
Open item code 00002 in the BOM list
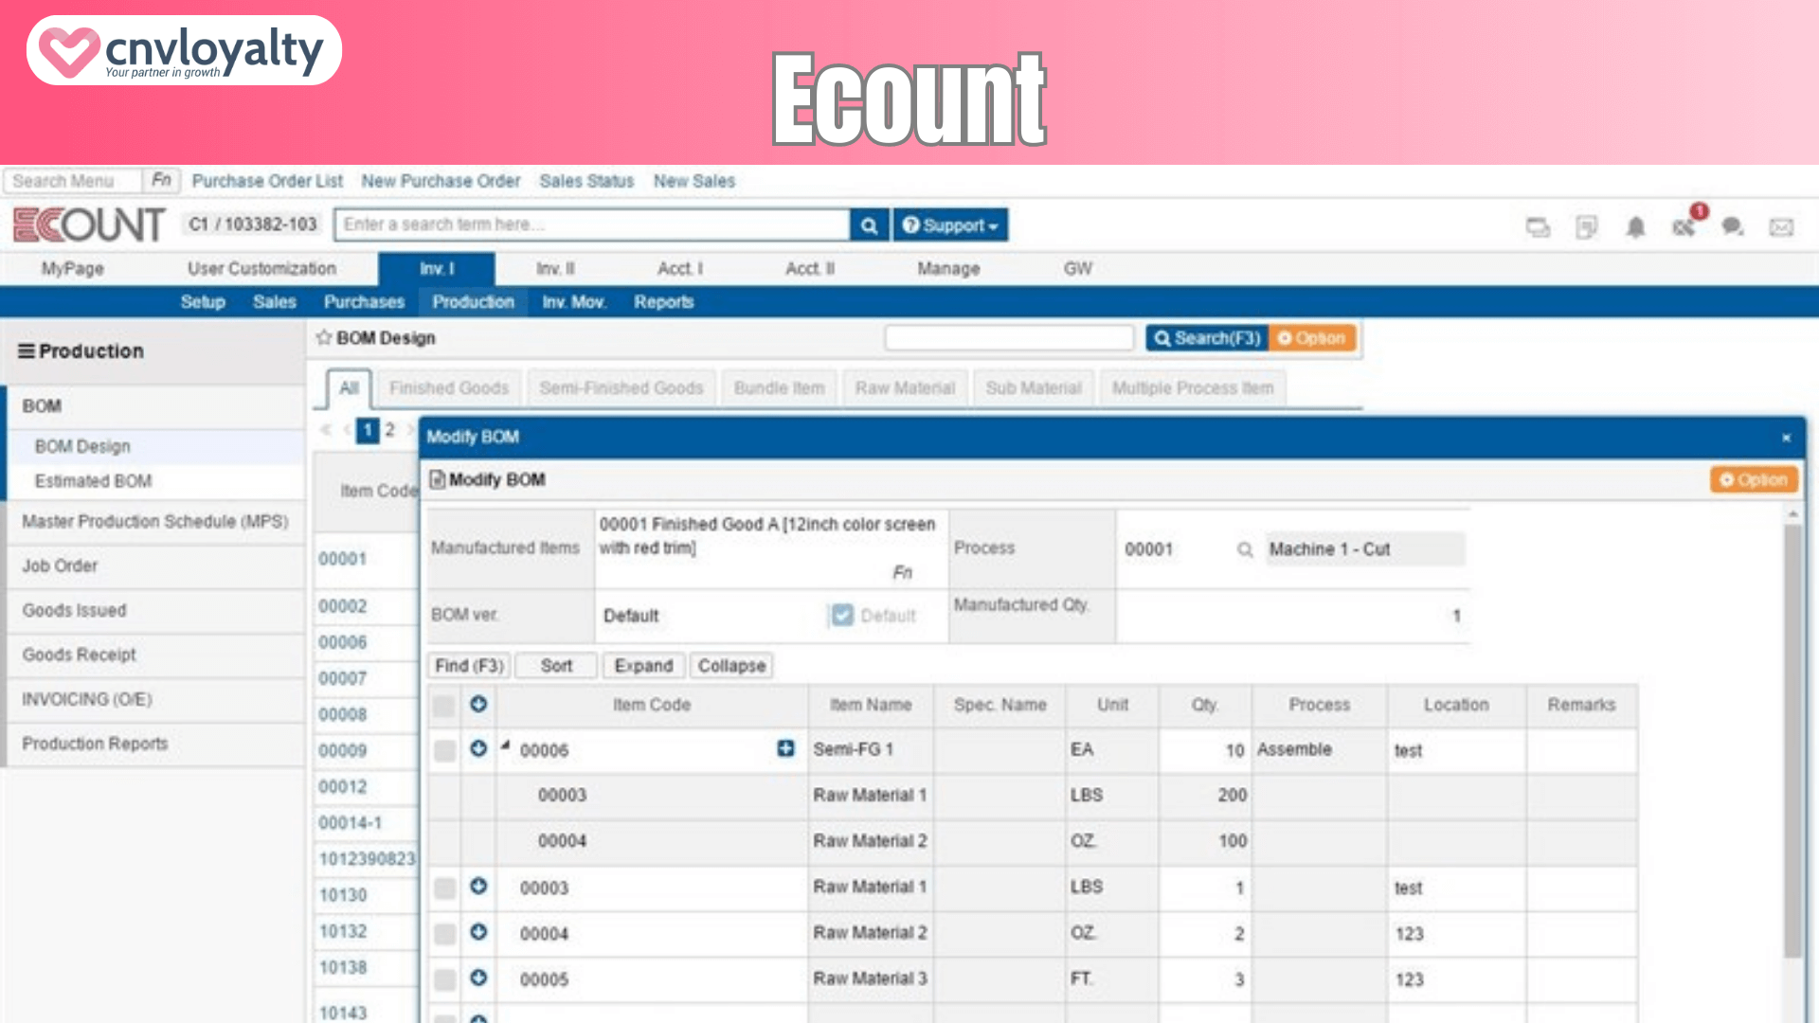tap(342, 606)
